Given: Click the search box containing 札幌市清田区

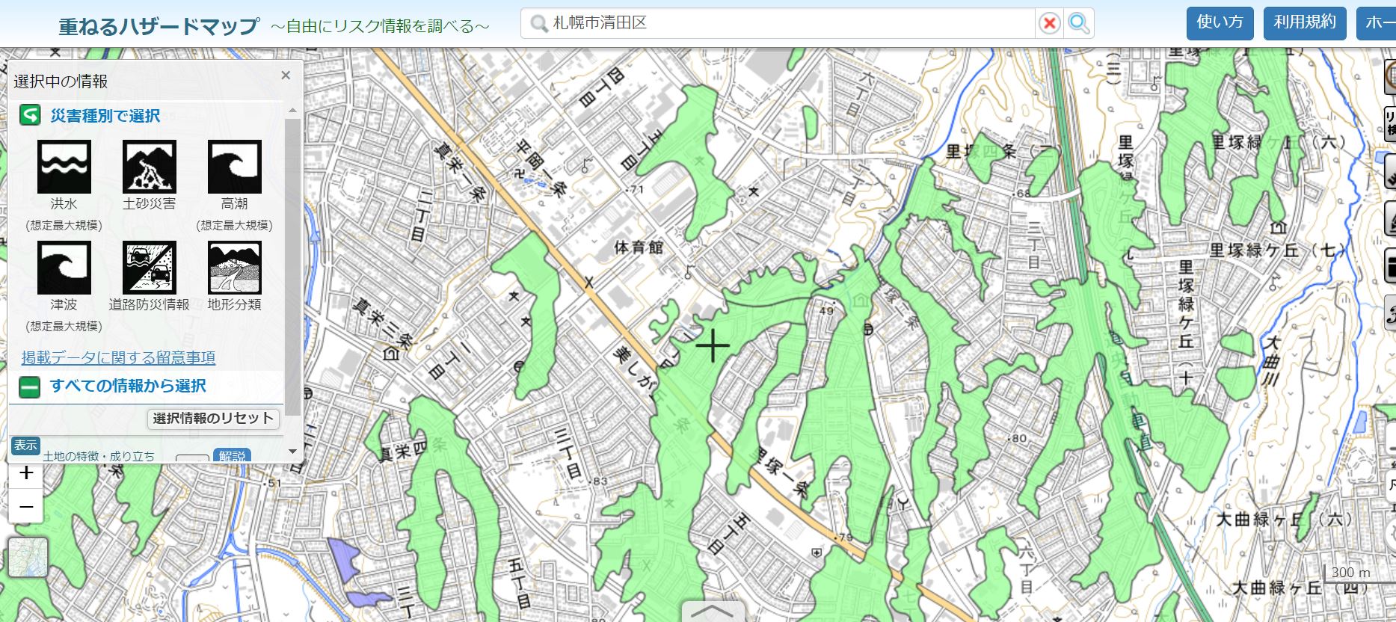Looking at the screenshot, I should (778, 23).
